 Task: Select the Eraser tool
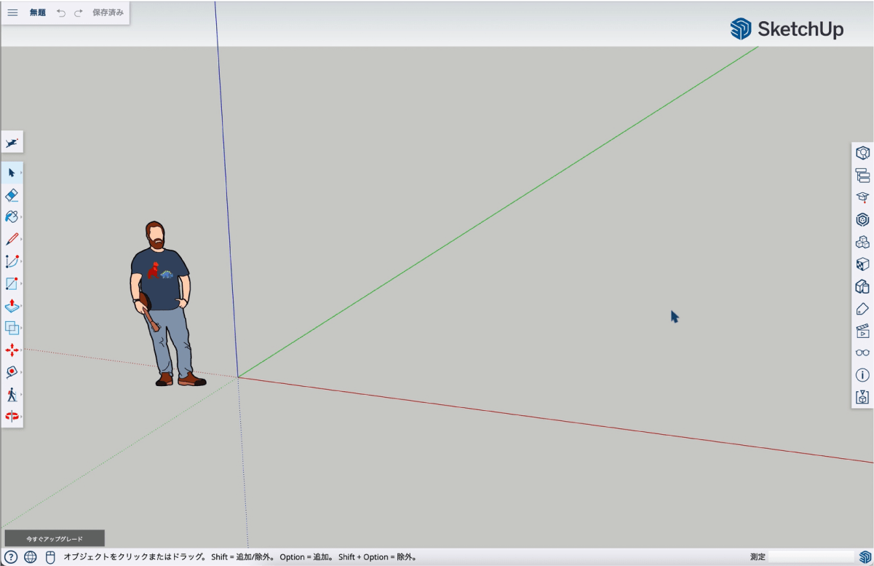12,195
